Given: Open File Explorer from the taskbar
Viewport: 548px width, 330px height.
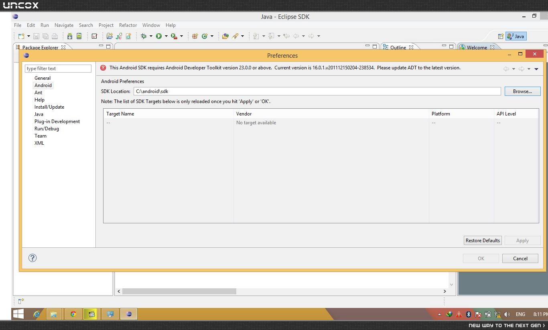Looking at the screenshot, I should pos(54,314).
